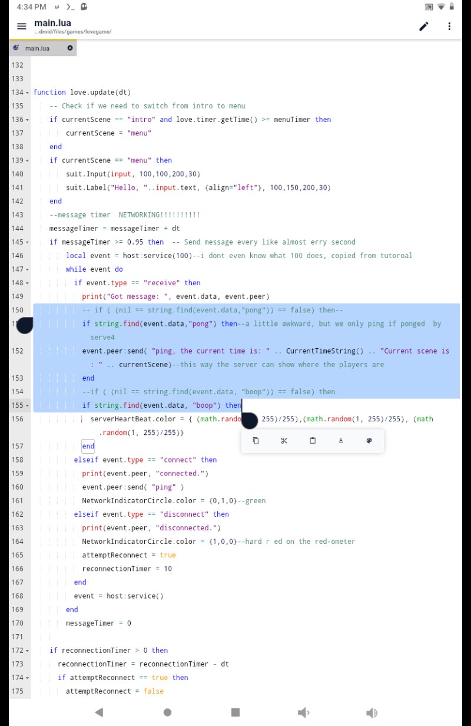This screenshot has height=726, width=471.
Task: Place cursor on 'messageTimer = 0' line
Action: (x=98, y=623)
